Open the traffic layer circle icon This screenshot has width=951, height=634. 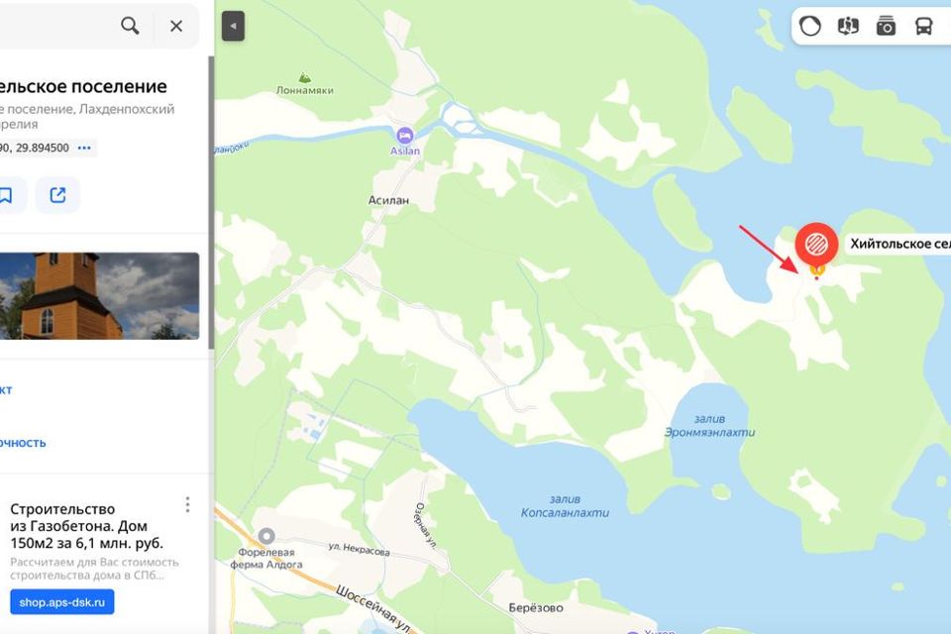[x=809, y=26]
